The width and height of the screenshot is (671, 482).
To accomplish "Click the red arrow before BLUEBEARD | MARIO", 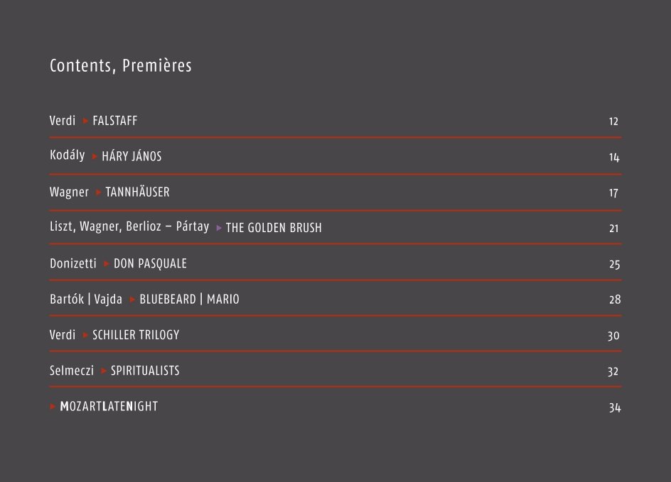I will point(132,300).
